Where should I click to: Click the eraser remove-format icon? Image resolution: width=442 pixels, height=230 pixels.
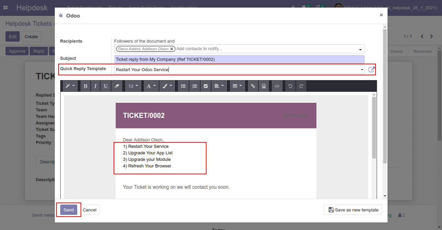pyautogui.click(x=116, y=86)
